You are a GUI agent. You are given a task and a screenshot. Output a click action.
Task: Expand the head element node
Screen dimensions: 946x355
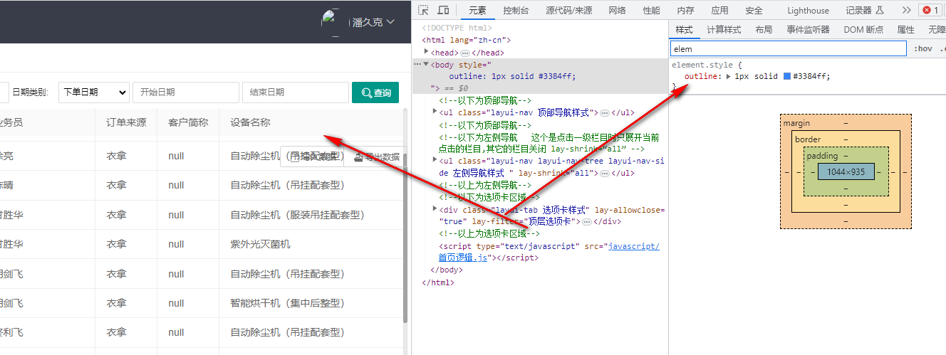pyautogui.click(x=426, y=51)
